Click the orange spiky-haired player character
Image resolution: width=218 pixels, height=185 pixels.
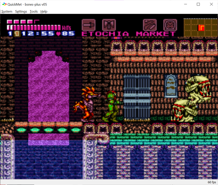[x=87, y=104]
